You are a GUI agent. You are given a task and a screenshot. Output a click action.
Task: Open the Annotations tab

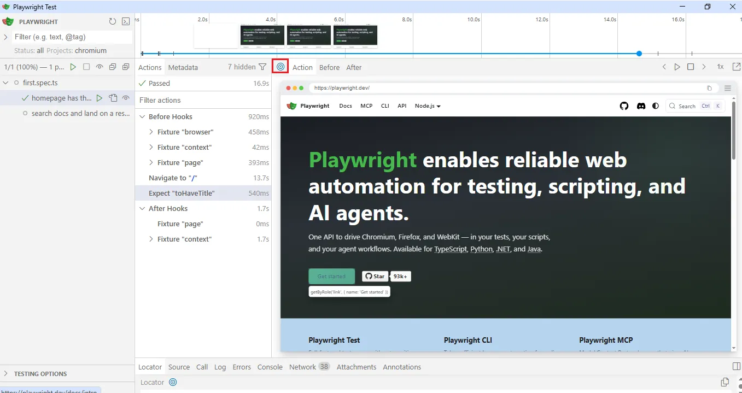[x=402, y=367]
